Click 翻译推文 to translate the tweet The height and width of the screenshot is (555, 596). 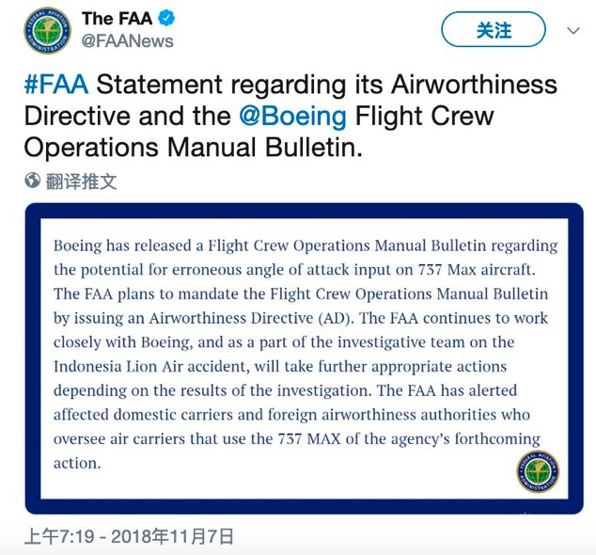(82, 181)
